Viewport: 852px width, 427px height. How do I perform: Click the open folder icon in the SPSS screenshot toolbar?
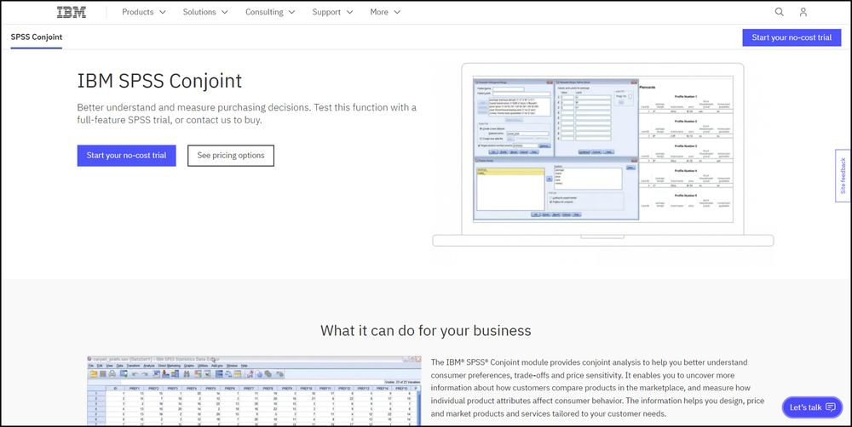[x=94, y=373]
